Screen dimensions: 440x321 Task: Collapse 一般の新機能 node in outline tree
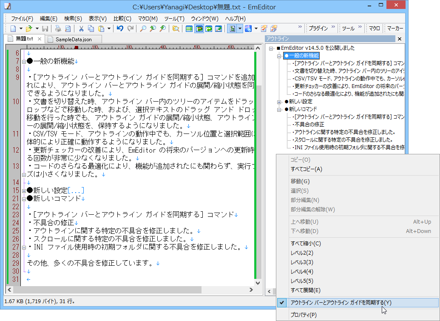[x=279, y=56]
